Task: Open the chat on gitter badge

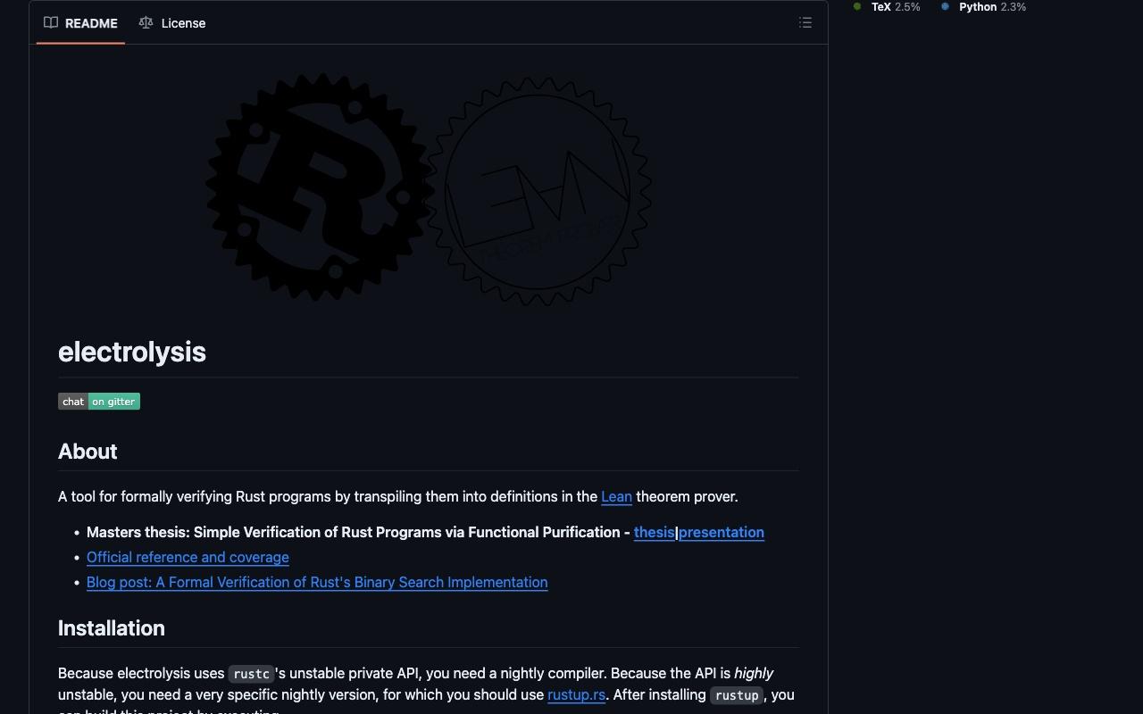Action: [x=99, y=402]
